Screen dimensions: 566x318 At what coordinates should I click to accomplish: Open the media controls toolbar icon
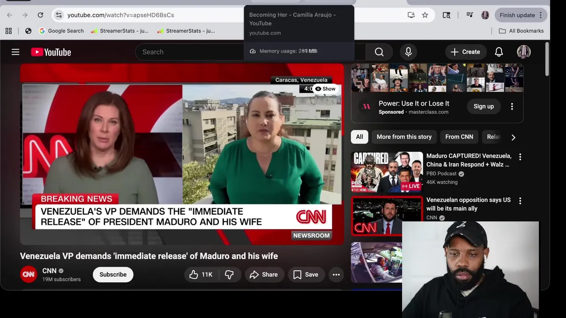click(x=470, y=15)
